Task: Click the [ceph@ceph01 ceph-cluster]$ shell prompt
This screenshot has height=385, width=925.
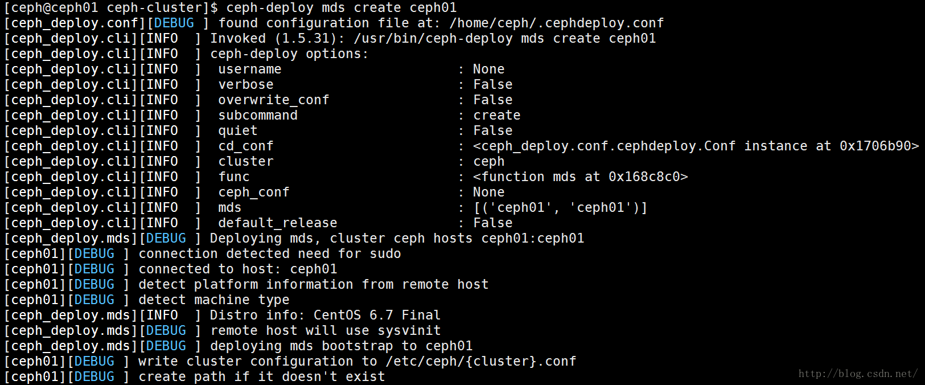Action: tap(111, 8)
